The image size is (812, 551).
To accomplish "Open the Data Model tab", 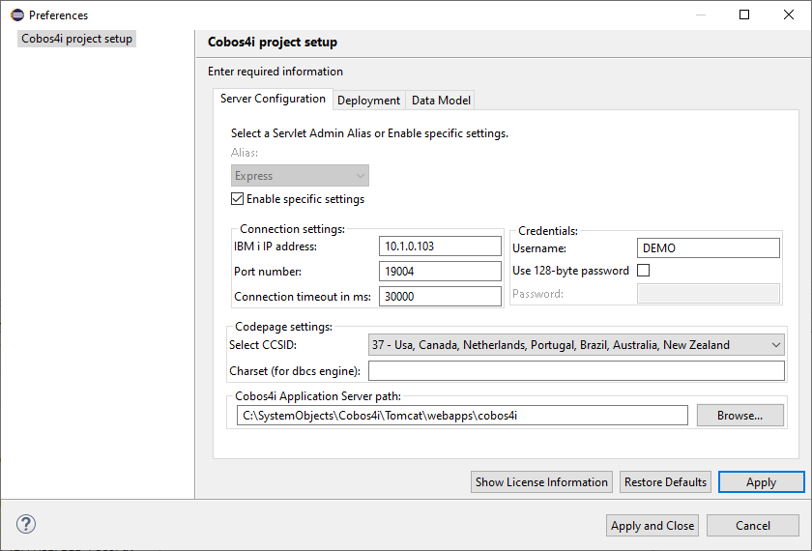I will [441, 101].
